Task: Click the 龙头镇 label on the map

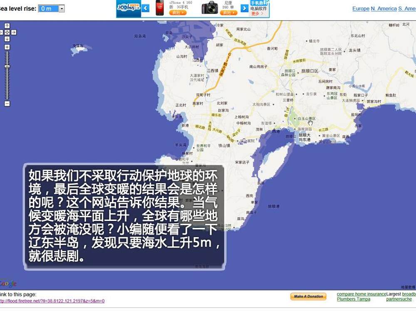Action: tap(355, 50)
